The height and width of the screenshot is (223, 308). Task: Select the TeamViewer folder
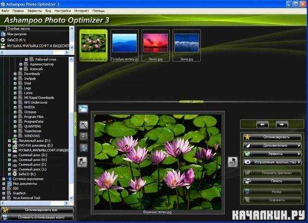(33, 131)
